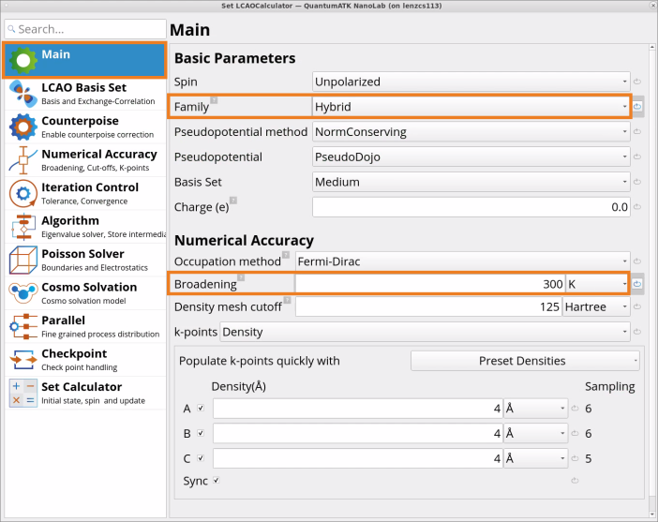Select the Counterpoise gear icon
Viewport: 658px width, 522px height.
pyautogui.click(x=22, y=127)
